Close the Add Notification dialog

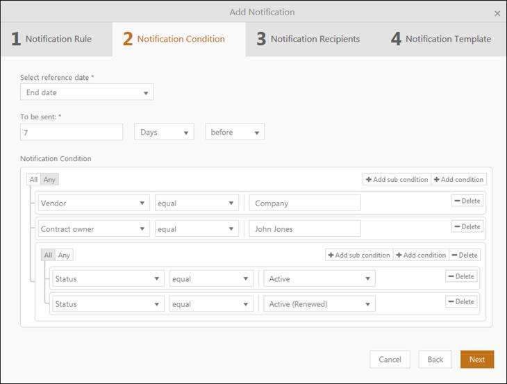coord(497,13)
